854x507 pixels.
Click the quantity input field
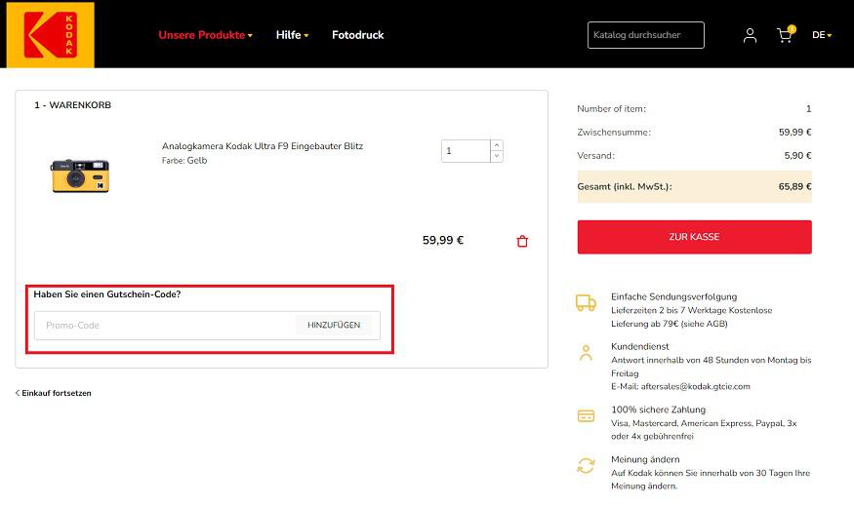(x=466, y=151)
